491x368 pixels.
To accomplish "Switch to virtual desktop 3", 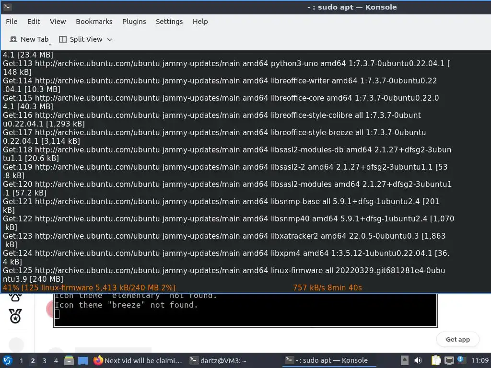I will pyautogui.click(x=45, y=361).
